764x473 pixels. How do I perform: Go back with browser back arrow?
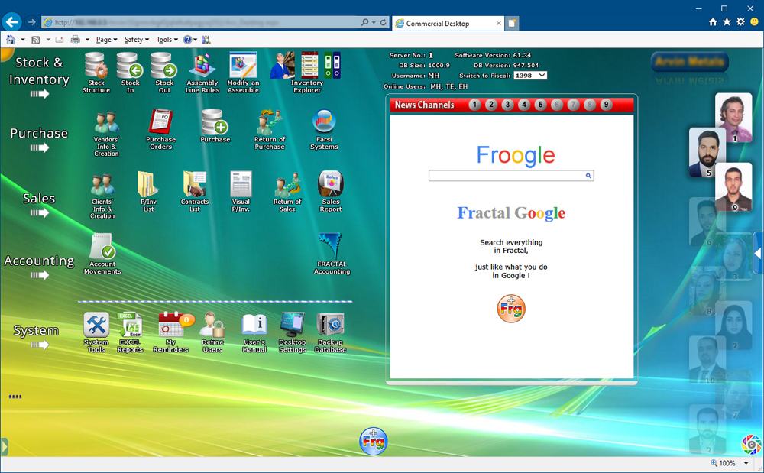tap(11, 22)
